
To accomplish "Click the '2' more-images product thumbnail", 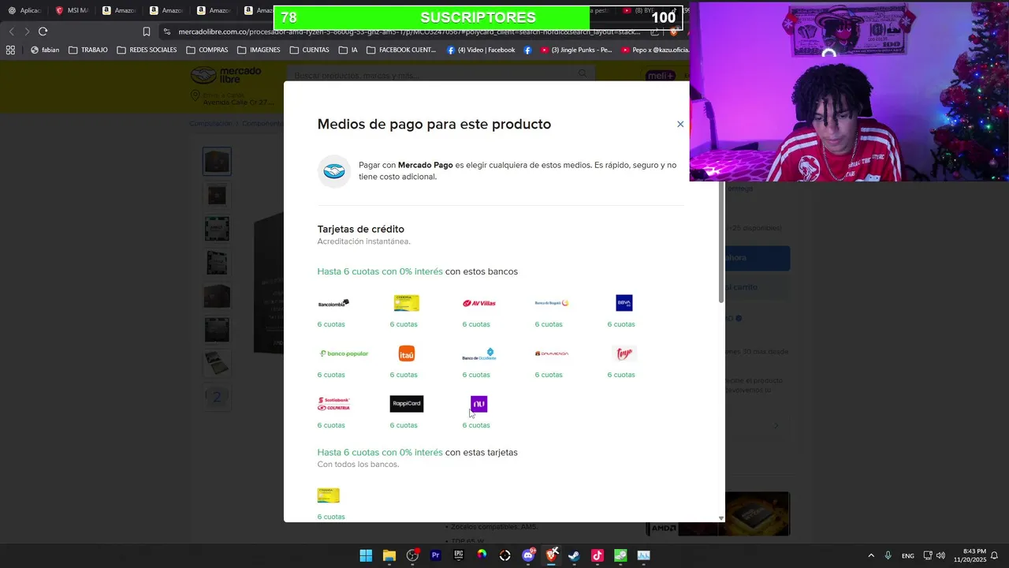I will click(x=217, y=397).
